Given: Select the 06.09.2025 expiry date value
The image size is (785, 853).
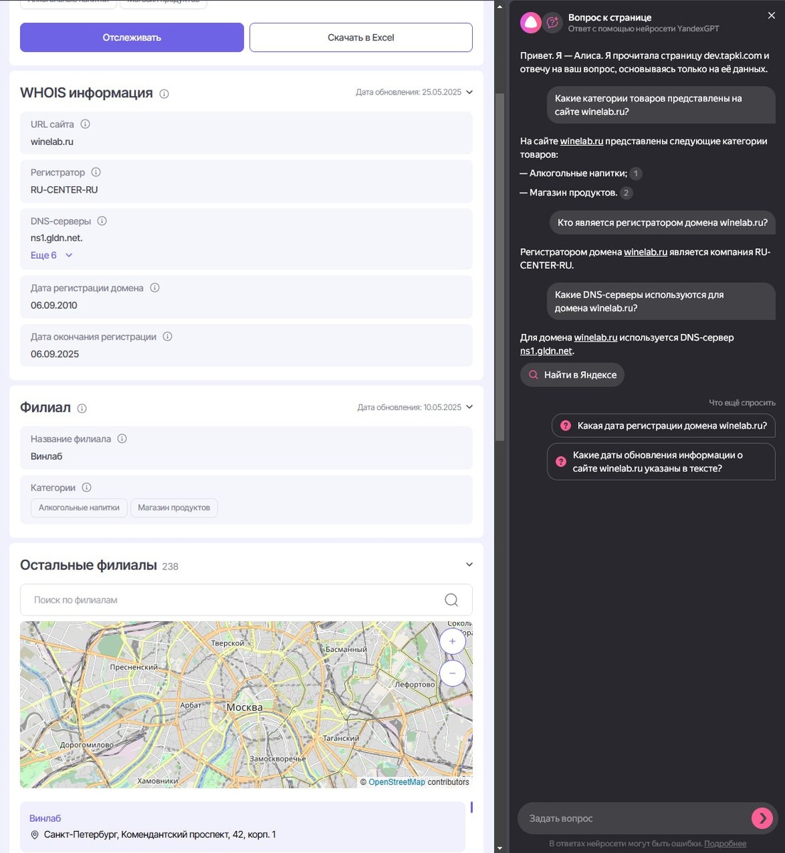Looking at the screenshot, I should click(55, 354).
